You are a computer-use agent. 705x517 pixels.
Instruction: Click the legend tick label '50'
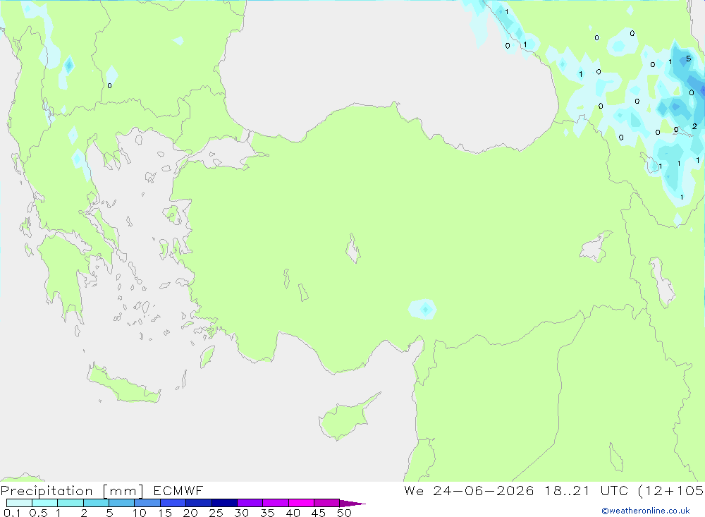pyautogui.click(x=344, y=513)
